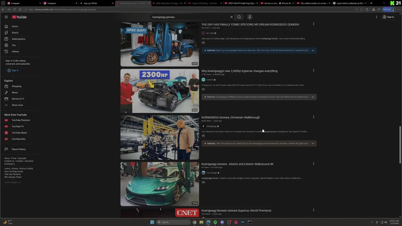Open Chrome from the taskbar
Screen dimensions: 402x226
point(194,222)
